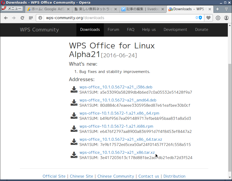Open the Speed Dial grid

point(31,18)
